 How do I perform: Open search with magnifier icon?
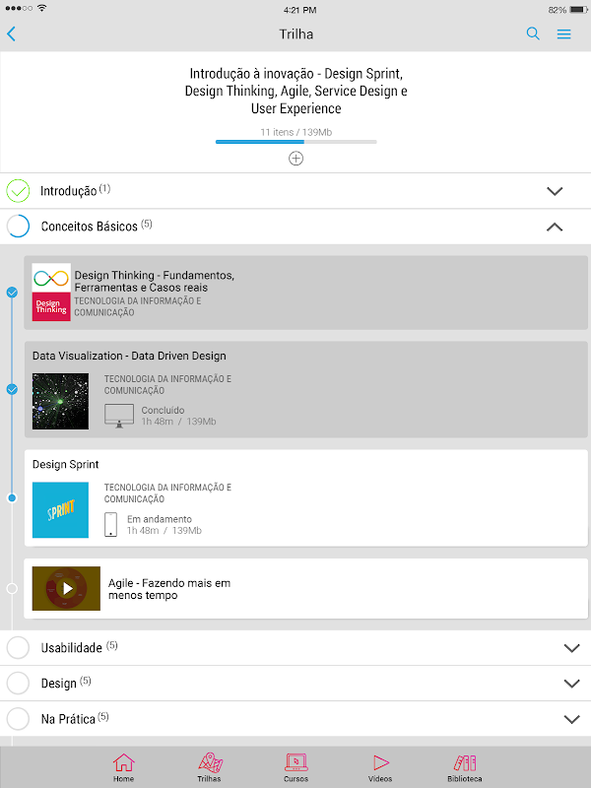(x=533, y=33)
